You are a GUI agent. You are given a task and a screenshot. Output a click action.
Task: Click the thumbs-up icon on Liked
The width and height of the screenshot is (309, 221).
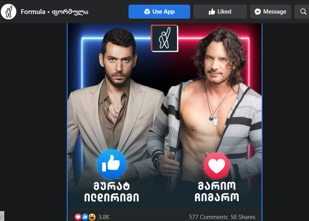[x=212, y=12]
